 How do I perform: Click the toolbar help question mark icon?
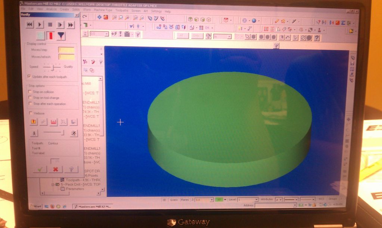tap(316, 38)
